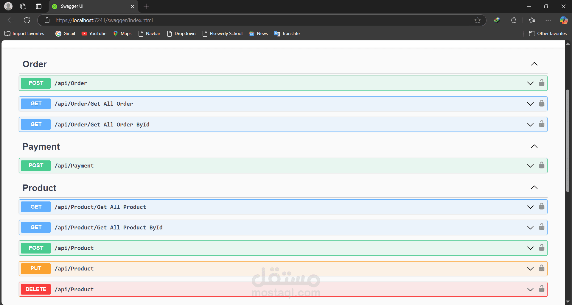Click lock icon on Get All Order ById
Viewport: 572px width, 305px height.
(542, 124)
